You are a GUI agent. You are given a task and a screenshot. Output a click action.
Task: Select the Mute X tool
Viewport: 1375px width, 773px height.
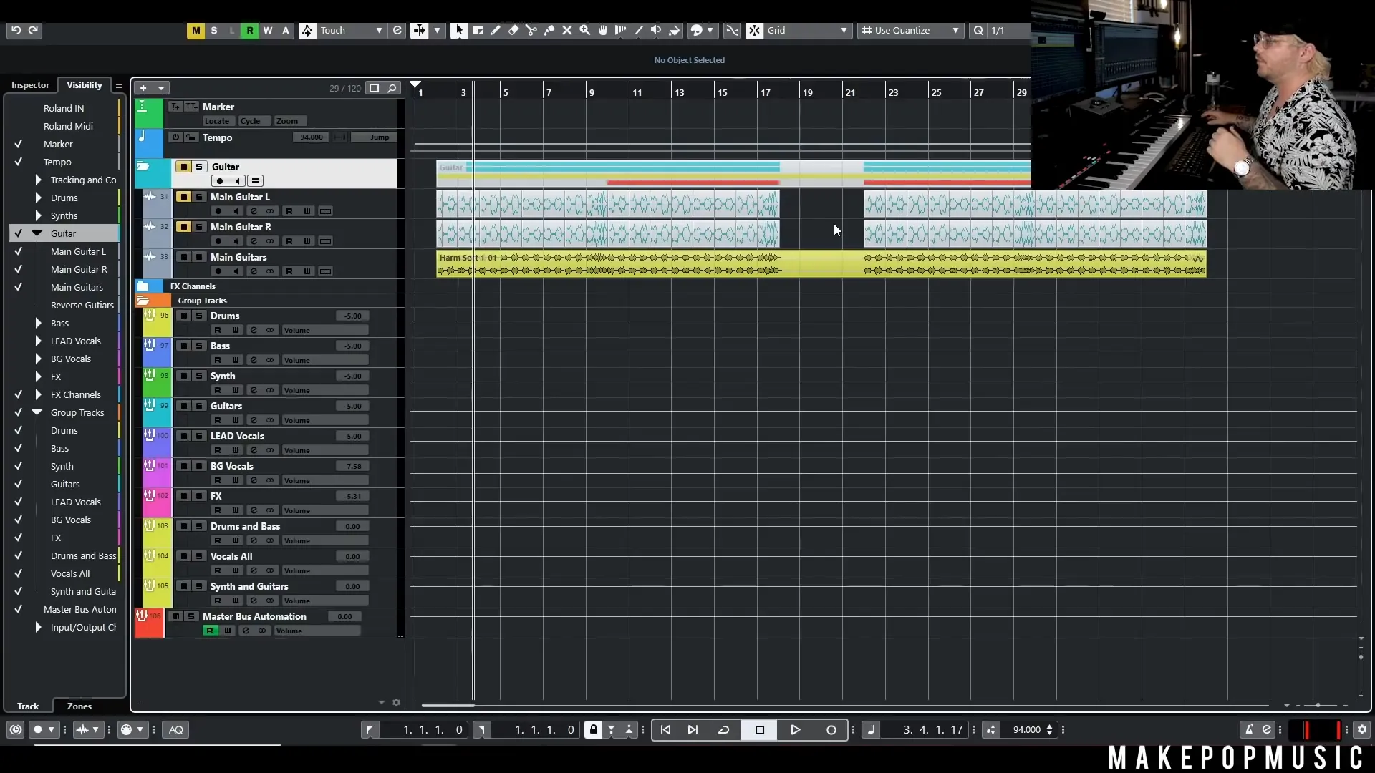click(567, 30)
